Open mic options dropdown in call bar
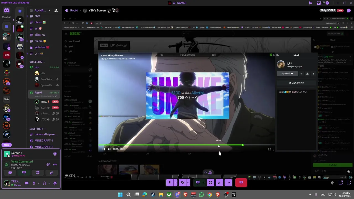 click(175, 183)
